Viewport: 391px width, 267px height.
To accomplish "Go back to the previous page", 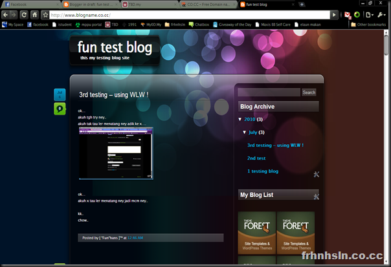I will [5, 15].
